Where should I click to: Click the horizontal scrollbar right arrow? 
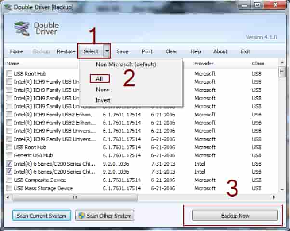274,197
